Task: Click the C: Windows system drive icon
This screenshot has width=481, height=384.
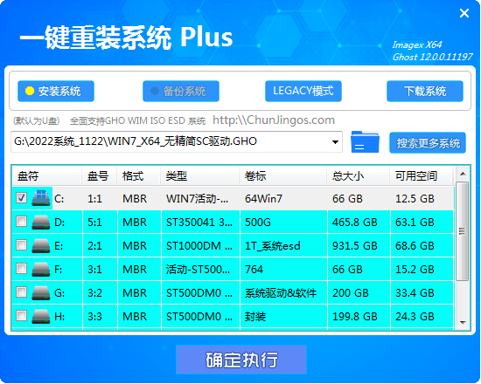Action: [41, 198]
